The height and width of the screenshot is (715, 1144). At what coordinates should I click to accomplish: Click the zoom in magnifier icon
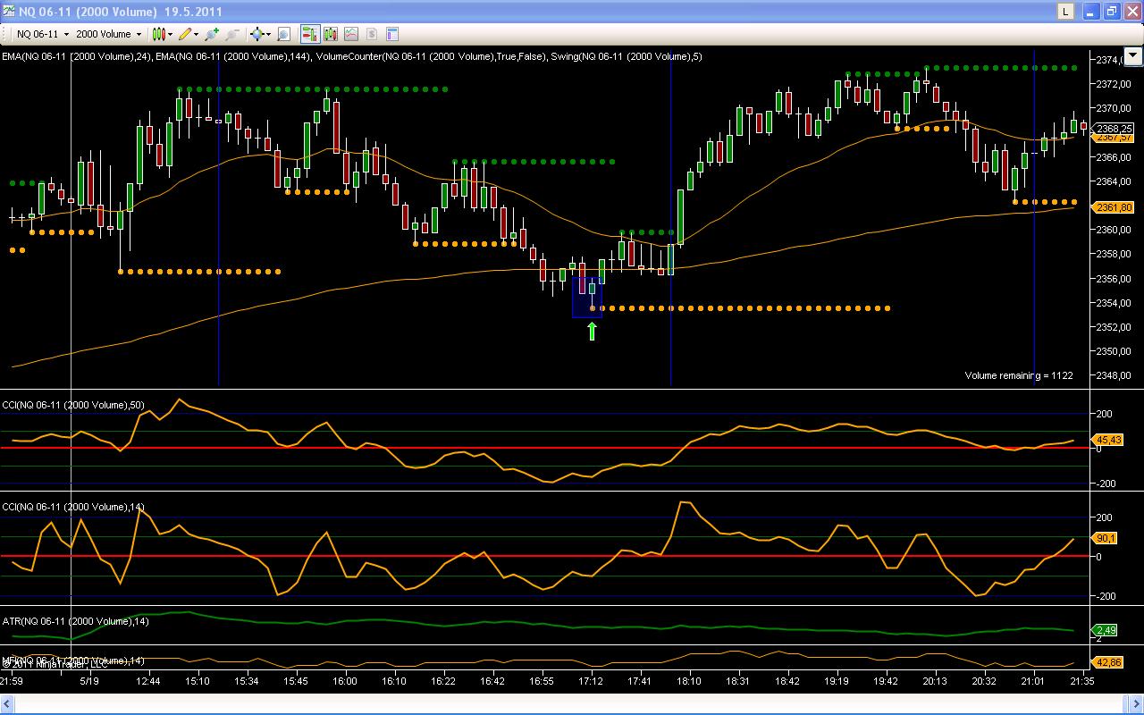pos(211,34)
